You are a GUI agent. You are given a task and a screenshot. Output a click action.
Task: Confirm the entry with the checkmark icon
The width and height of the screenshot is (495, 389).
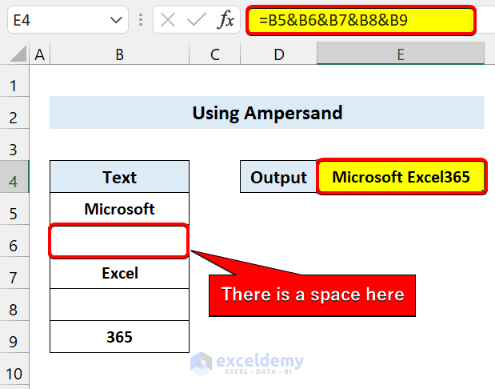[196, 20]
